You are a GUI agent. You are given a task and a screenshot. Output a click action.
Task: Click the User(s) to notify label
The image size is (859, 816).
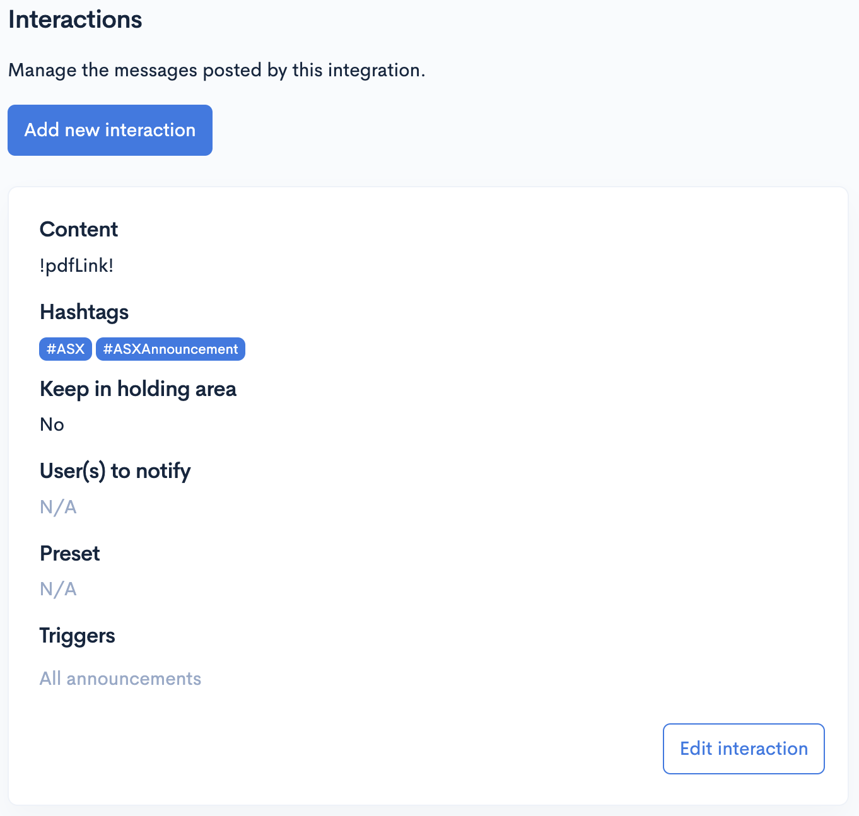(115, 471)
